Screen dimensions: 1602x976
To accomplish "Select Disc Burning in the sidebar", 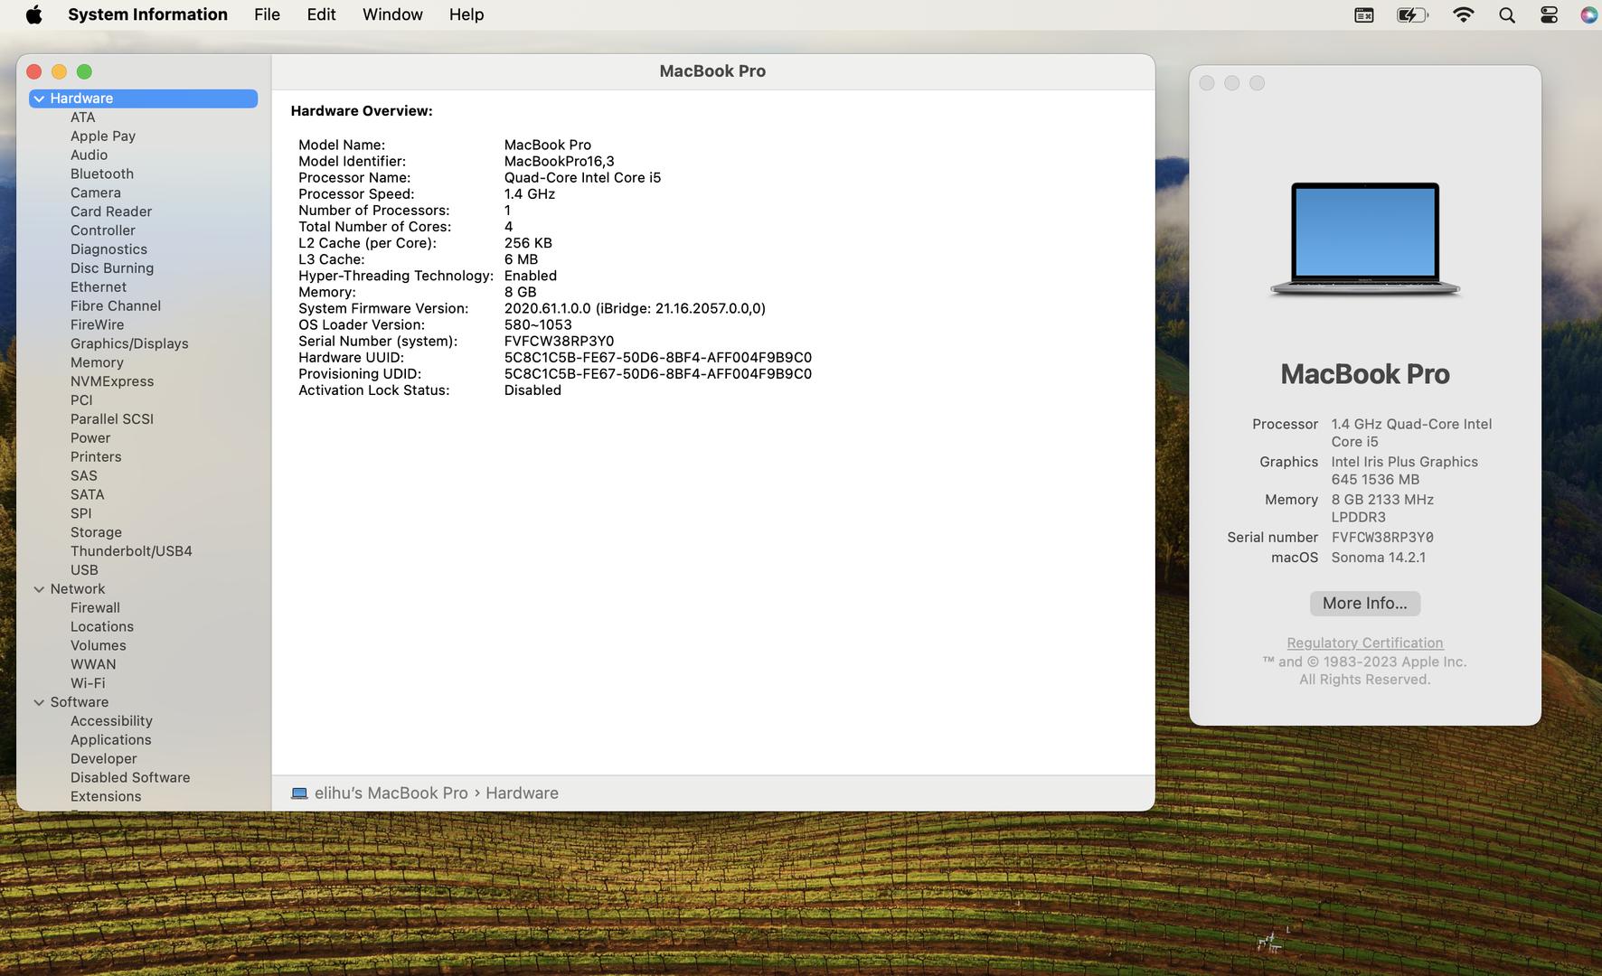I will pyautogui.click(x=112, y=268).
